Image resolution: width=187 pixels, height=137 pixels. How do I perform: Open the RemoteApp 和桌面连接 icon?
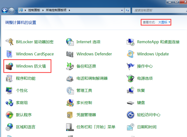click(x=131, y=42)
